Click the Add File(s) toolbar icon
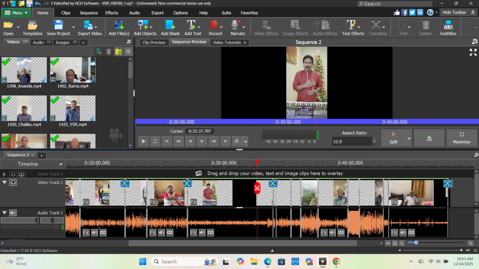Viewport: 479px width, 269px height. click(119, 28)
